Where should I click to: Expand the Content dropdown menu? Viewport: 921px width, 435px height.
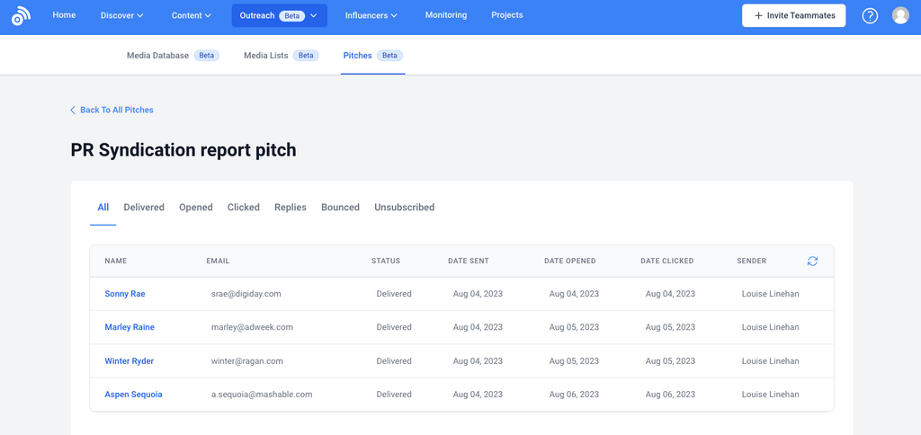(x=191, y=16)
